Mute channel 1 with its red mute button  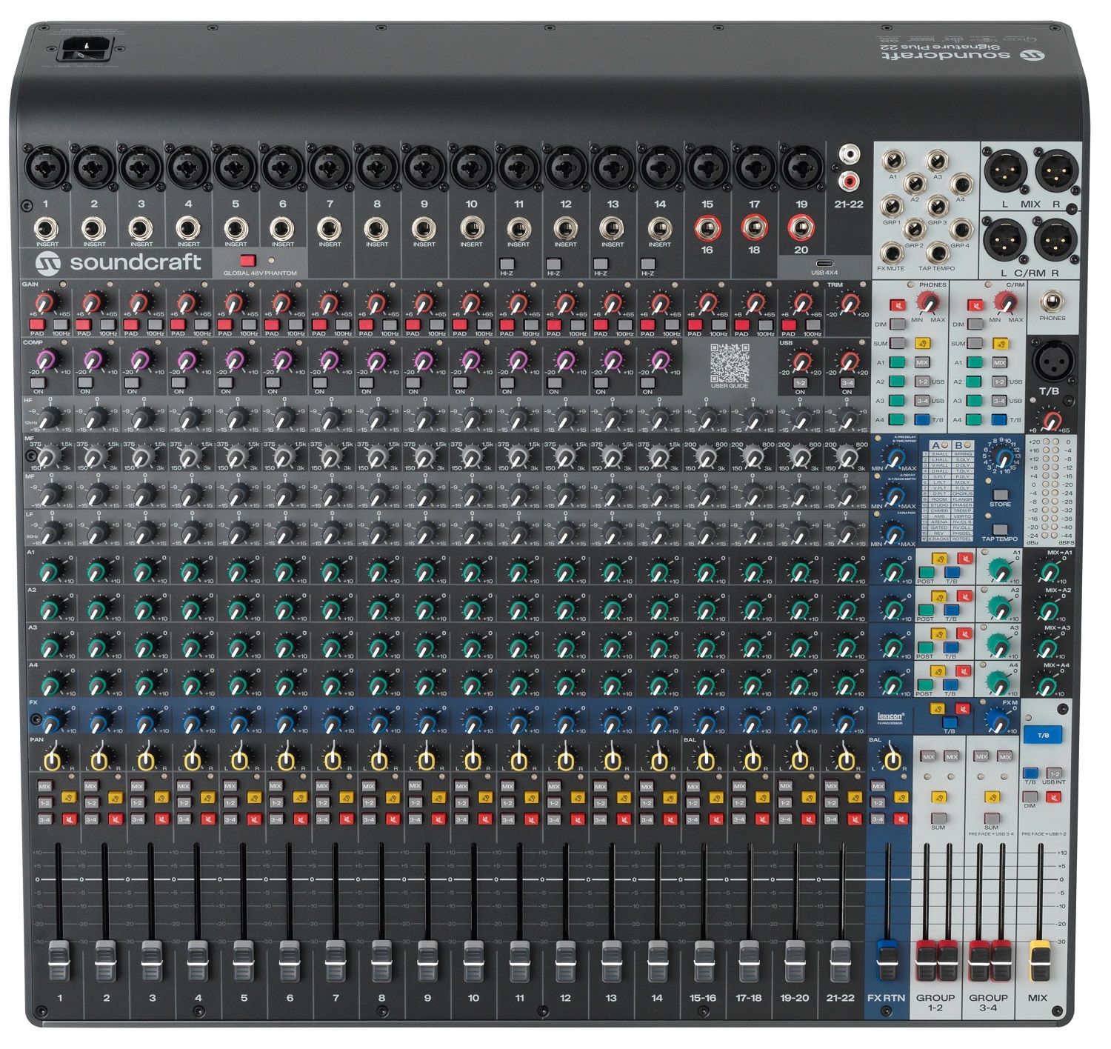pos(70,819)
